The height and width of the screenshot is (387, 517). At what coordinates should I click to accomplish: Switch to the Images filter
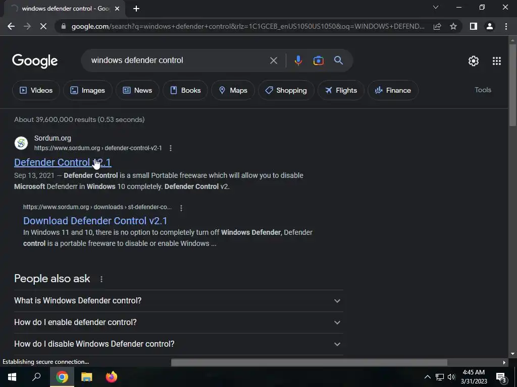point(88,90)
